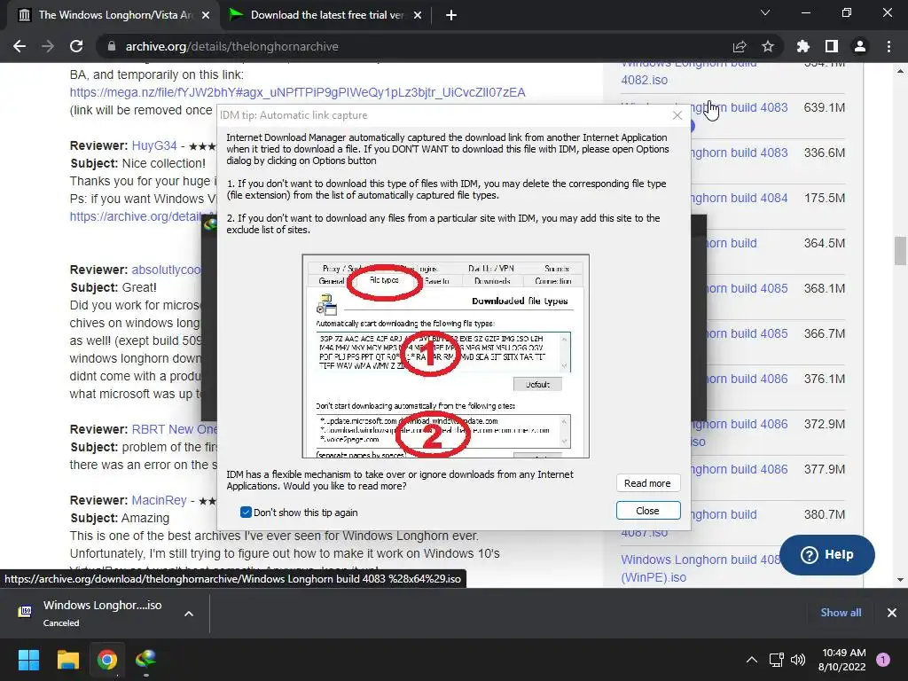Click Close button in IDM tip

coord(648,510)
